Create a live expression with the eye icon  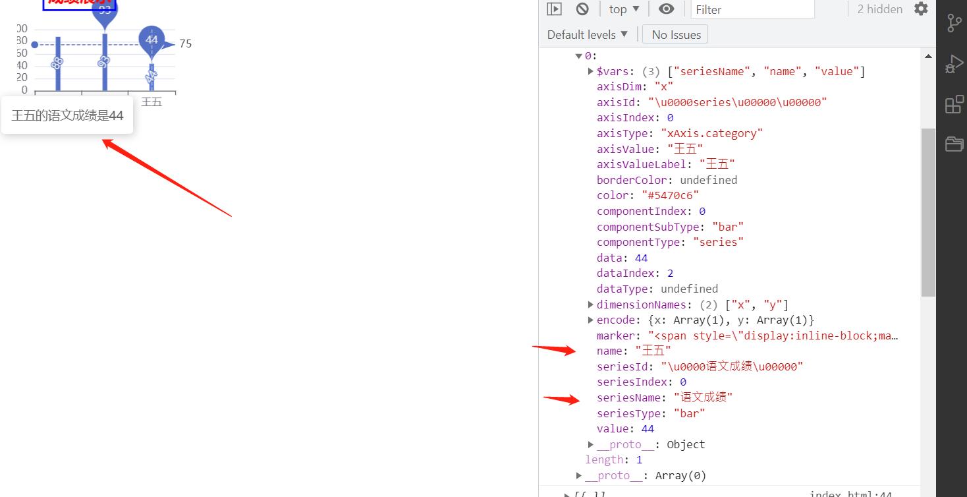tap(667, 9)
